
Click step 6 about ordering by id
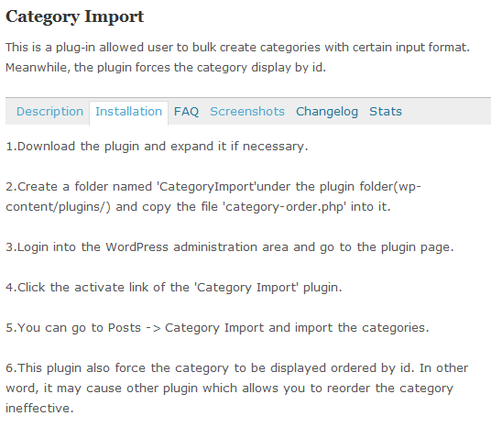[x=236, y=389]
